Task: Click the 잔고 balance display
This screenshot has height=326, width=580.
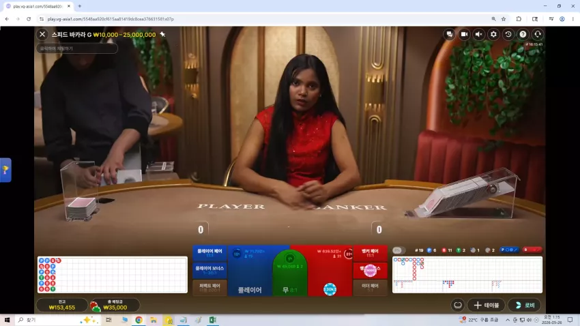Action: (62, 305)
